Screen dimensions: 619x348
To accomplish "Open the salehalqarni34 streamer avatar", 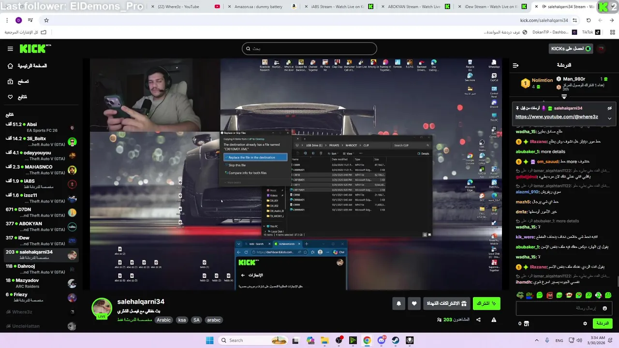I will click(x=102, y=308).
